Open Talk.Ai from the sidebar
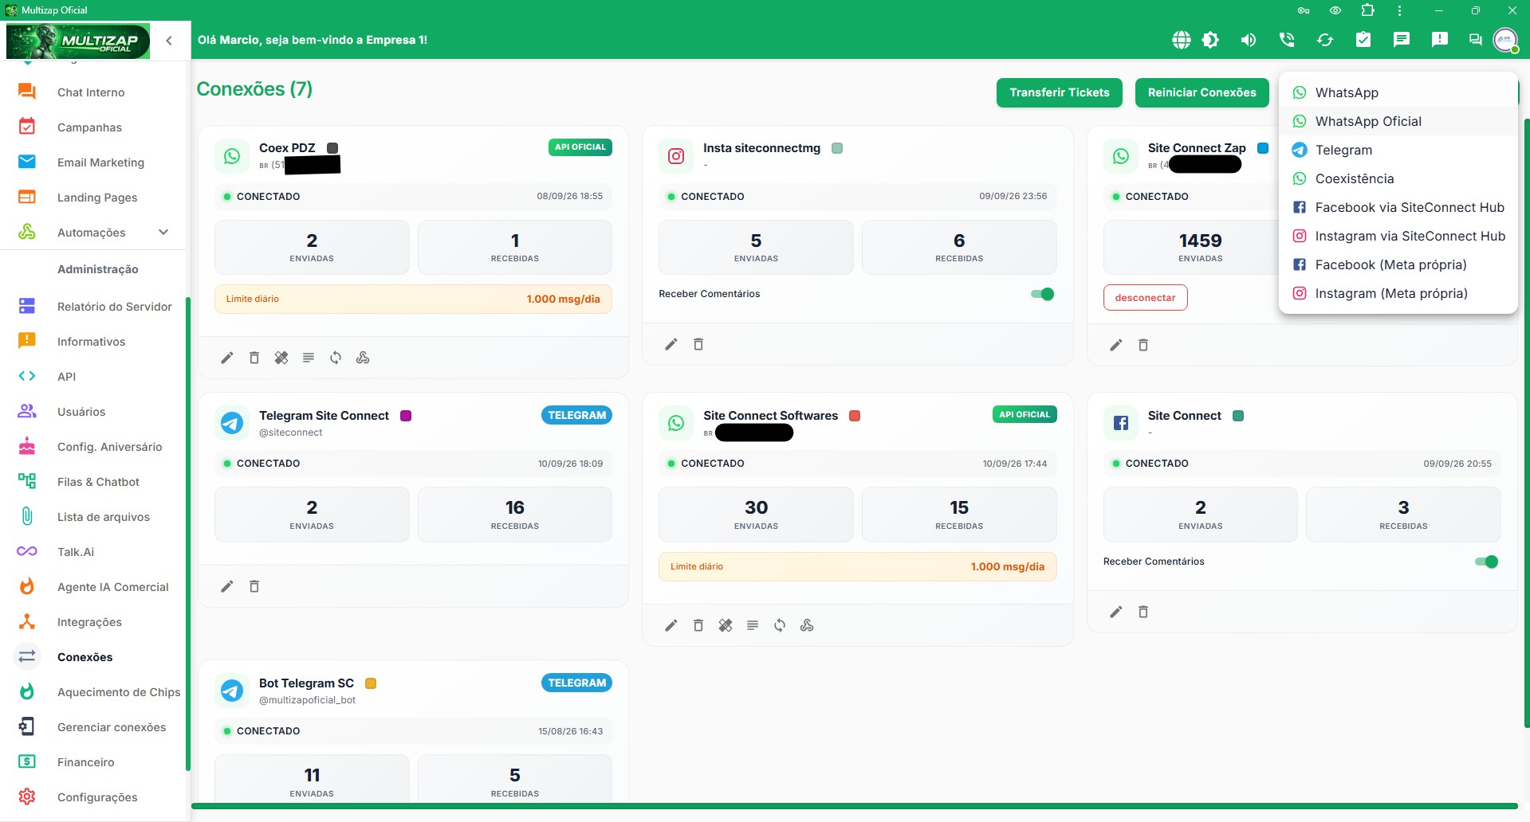Screen dimensions: 1530x822 (x=93, y=552)
